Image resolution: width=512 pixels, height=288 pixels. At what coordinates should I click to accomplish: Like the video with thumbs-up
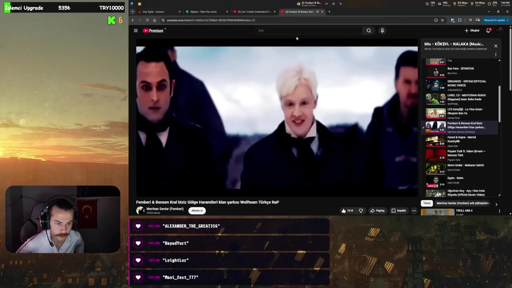tap(347, 210)
